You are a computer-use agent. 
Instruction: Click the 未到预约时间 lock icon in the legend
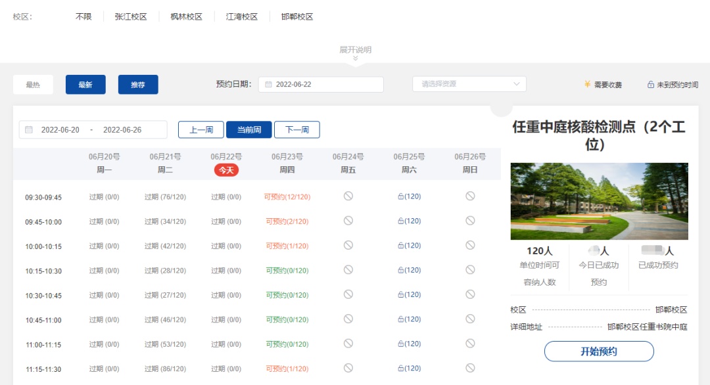point(651,85)
